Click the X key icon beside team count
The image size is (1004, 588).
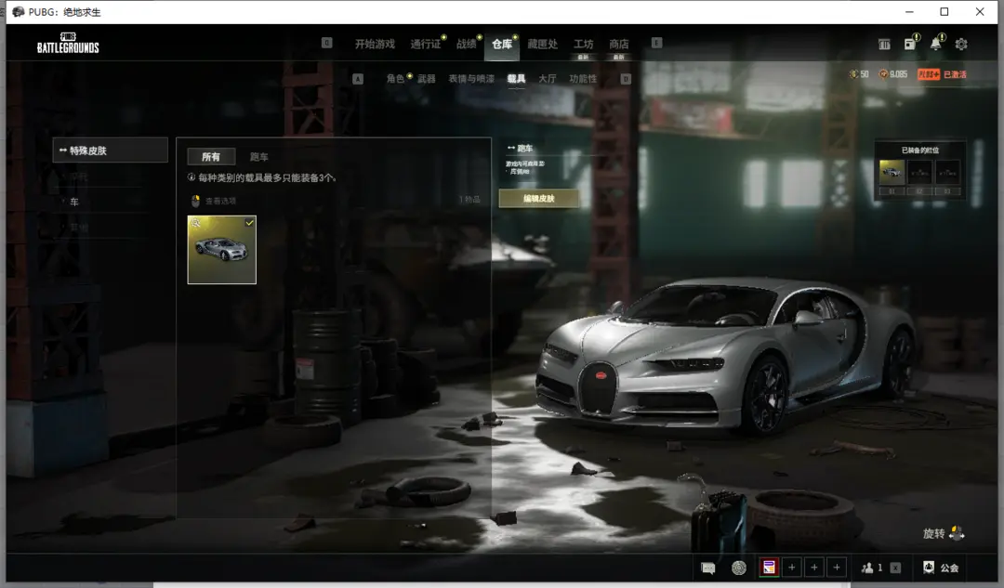(x=896, y=568)
